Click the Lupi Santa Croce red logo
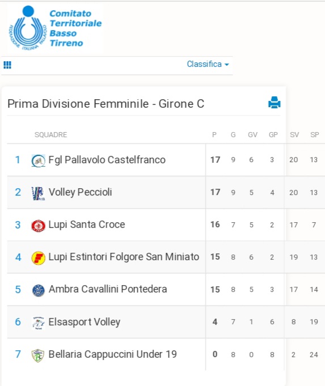This screenshot has width=325, height=386. [x=38, y=226]
